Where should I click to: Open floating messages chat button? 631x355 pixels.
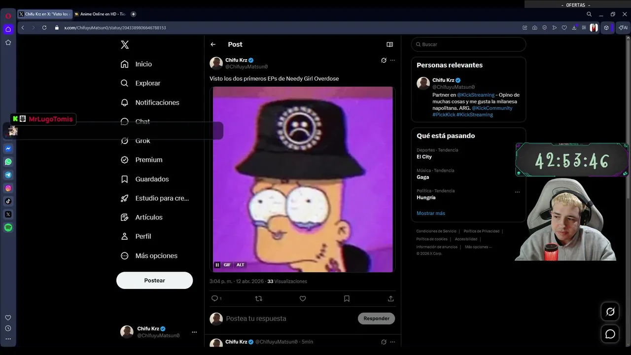click(x=610, y=334)
